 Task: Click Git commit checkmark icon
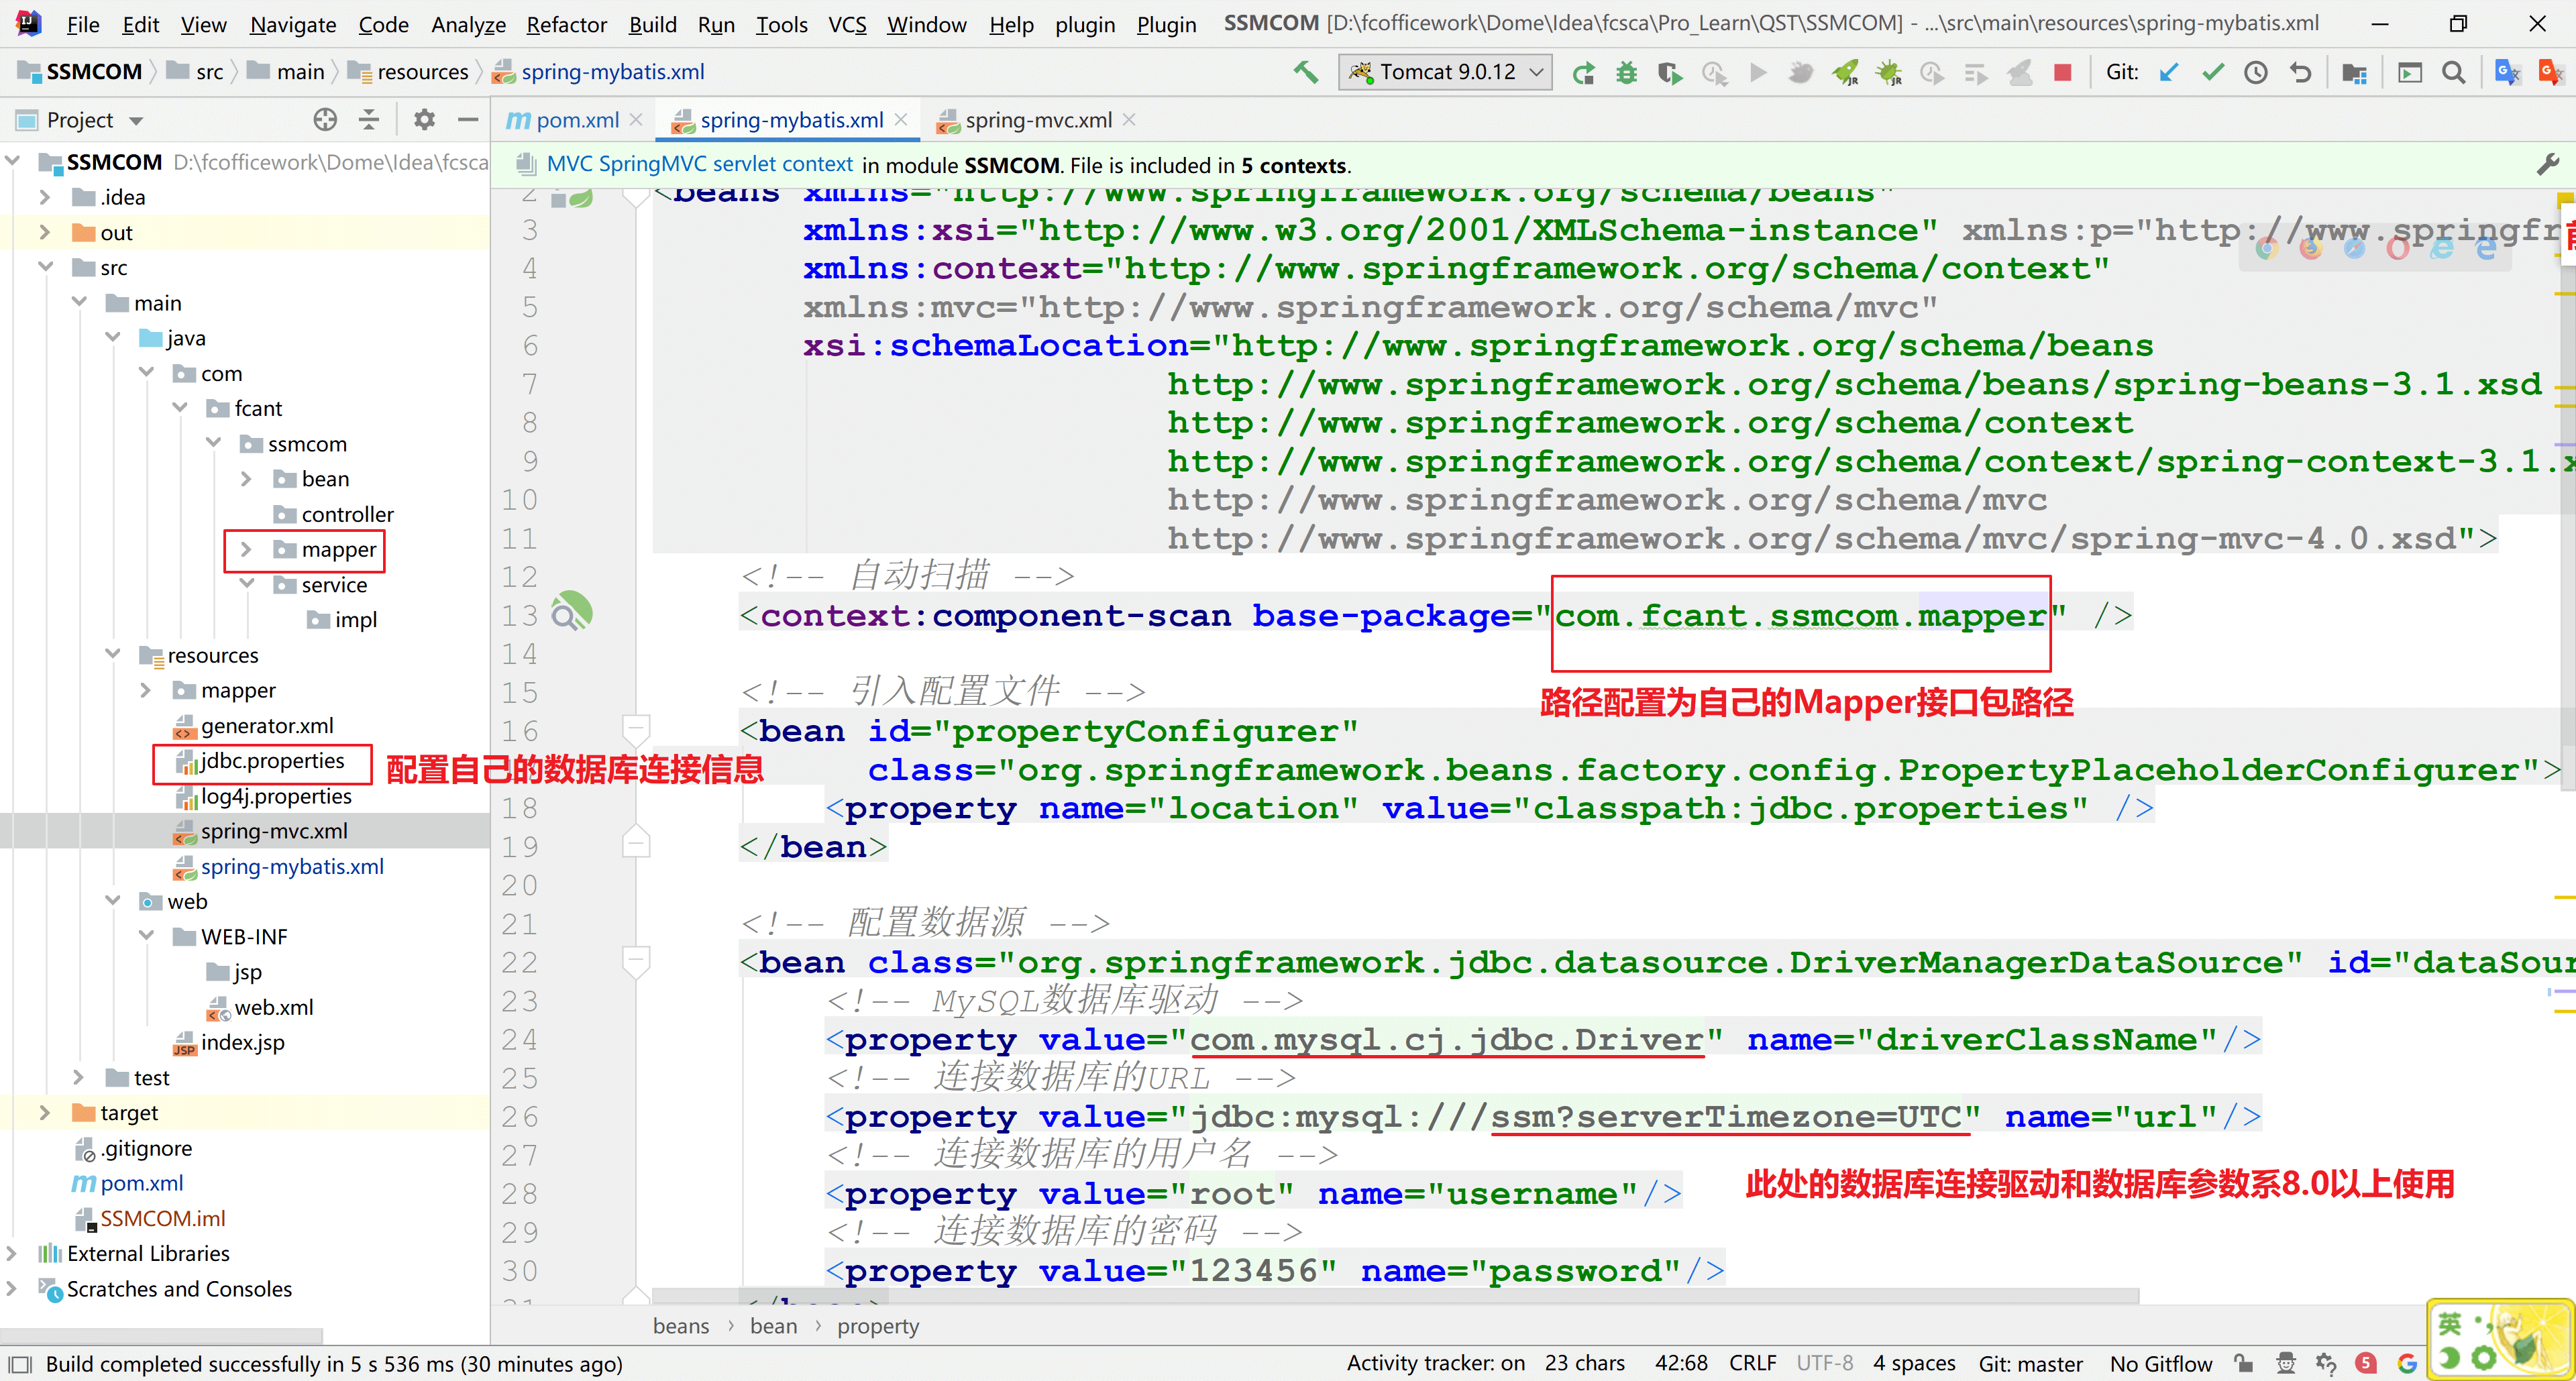(2212, 72)
